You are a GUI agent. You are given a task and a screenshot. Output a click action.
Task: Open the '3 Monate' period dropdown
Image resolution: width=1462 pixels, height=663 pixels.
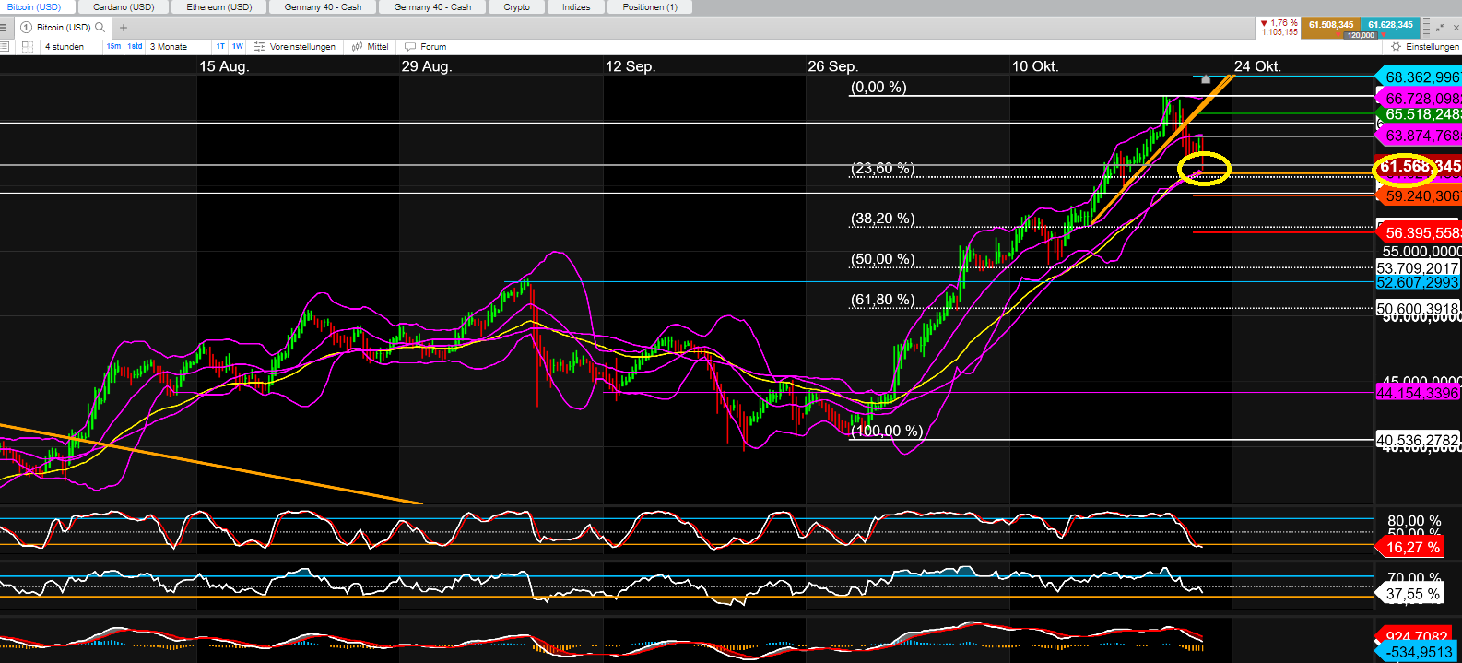click(169, 46)
